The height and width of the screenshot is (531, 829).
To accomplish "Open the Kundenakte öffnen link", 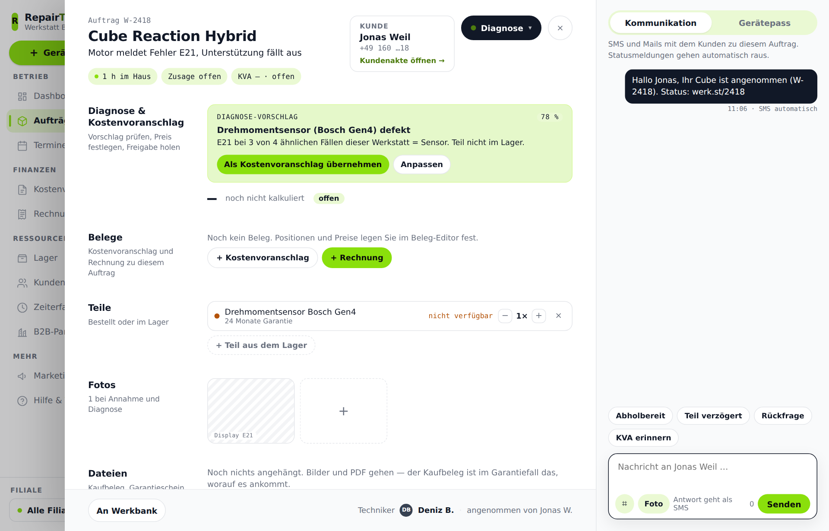I will click(402, 61).
